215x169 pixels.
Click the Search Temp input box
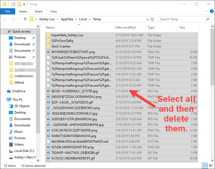(x=181, y=19)
